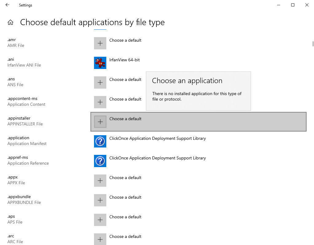Click the IrfanView icon for .ani
This screenshot has width=314, height=245.
[100, 63]
